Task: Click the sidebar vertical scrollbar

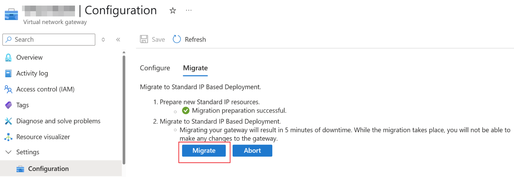Action: 124,108
